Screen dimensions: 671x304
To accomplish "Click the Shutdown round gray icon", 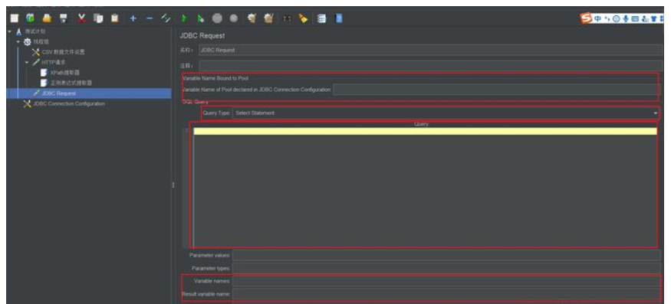I will (234, 18).
